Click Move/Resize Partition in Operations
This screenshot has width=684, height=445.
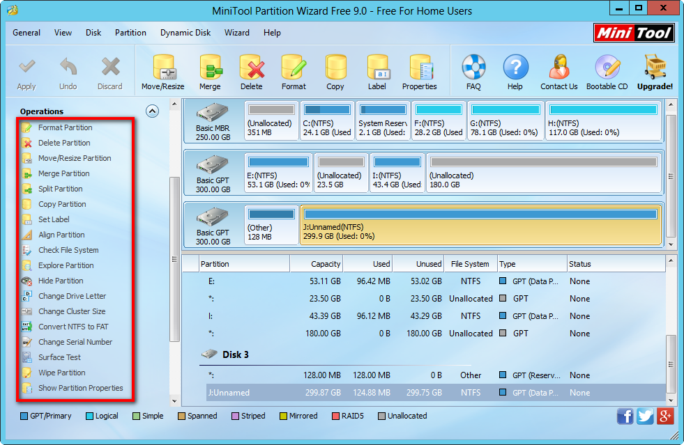click(75, 158)
